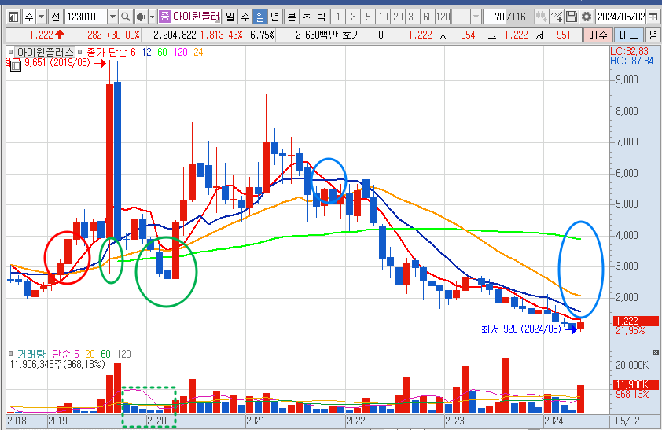Expand the dropdown next to speaker icon

[x=152, y=17]
